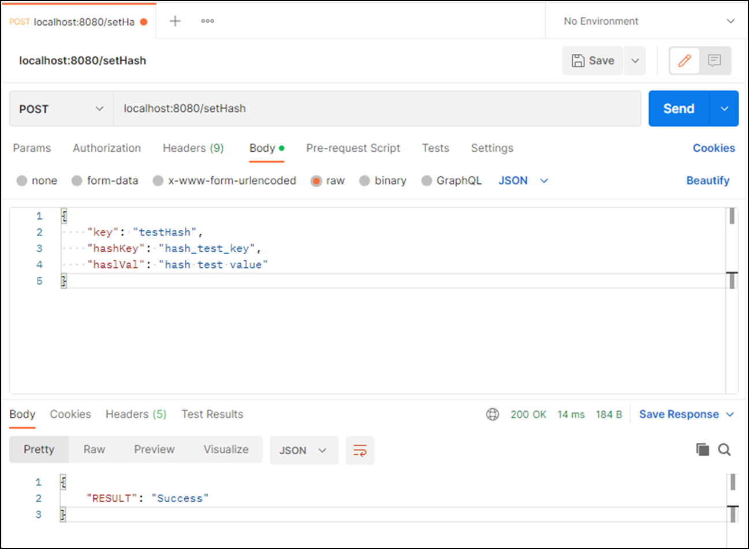The image size is (749, 549).
Task: Switch response view to Pretty
Action: (39, 450)
